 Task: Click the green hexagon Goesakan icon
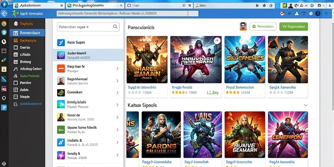click(x=61, y=93)
